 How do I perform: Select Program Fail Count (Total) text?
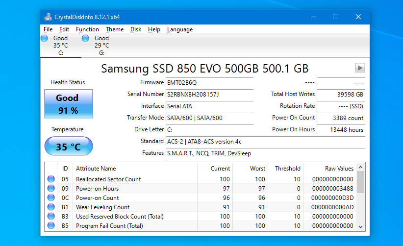(x=109, y=226)
